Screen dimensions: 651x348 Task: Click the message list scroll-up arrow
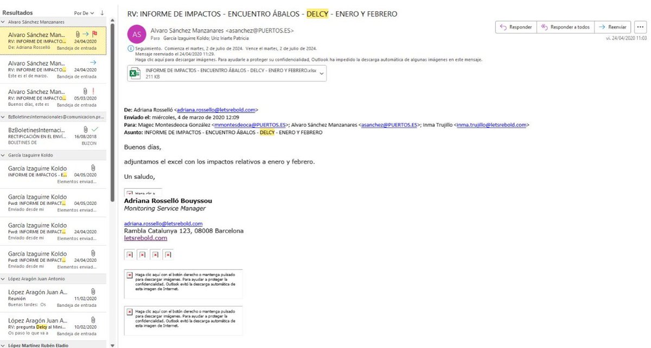pos(112,20)
